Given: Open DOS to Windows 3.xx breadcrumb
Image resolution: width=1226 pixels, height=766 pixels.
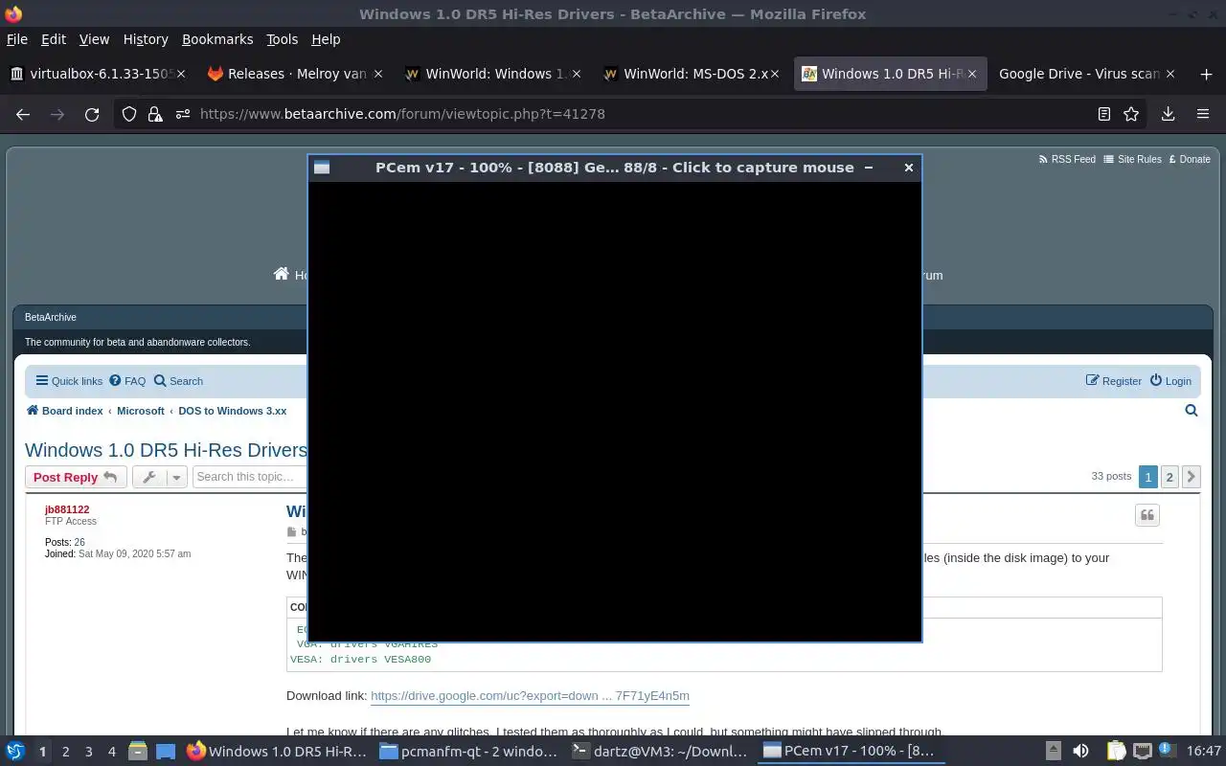Looking at the screenshot, I should (x=233, y=411).
